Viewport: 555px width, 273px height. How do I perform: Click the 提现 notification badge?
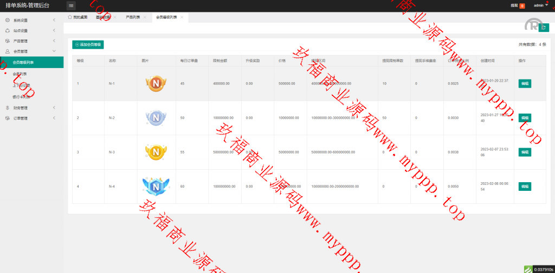[x=522, y=6]
